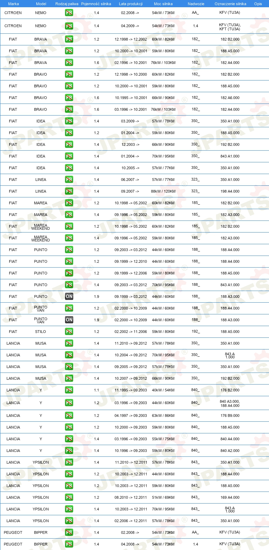Select the '10.2004 -> 09.2012' production years

(131, 355)
